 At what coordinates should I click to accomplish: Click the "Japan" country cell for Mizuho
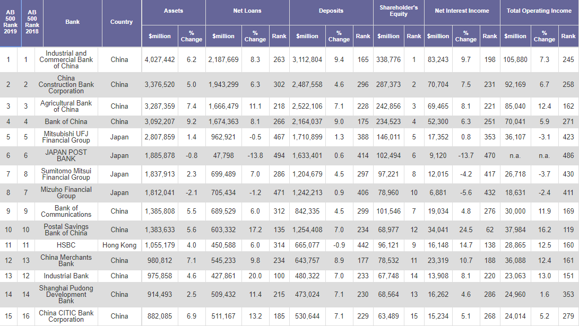tap(119, 192)
